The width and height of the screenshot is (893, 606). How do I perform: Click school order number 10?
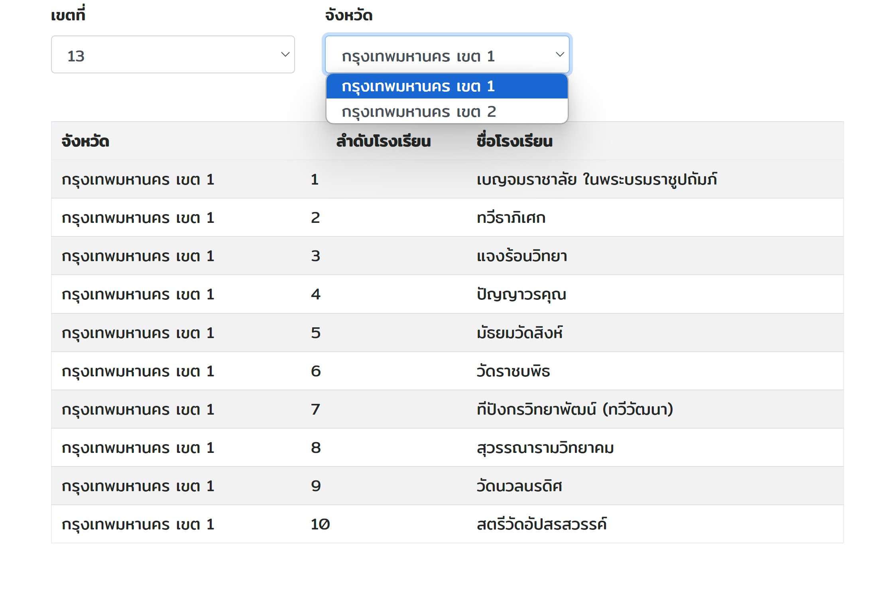[x=320, y=524]
